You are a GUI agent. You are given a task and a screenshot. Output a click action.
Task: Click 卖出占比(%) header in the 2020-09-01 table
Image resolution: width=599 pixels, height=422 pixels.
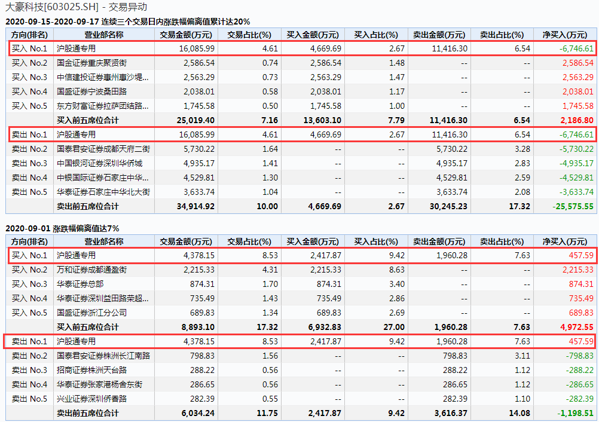pyautogui.click(x=502, y=241)
